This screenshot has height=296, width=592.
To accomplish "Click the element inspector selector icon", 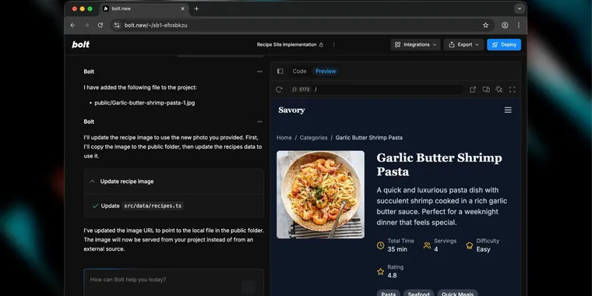I will click(499, 90).
